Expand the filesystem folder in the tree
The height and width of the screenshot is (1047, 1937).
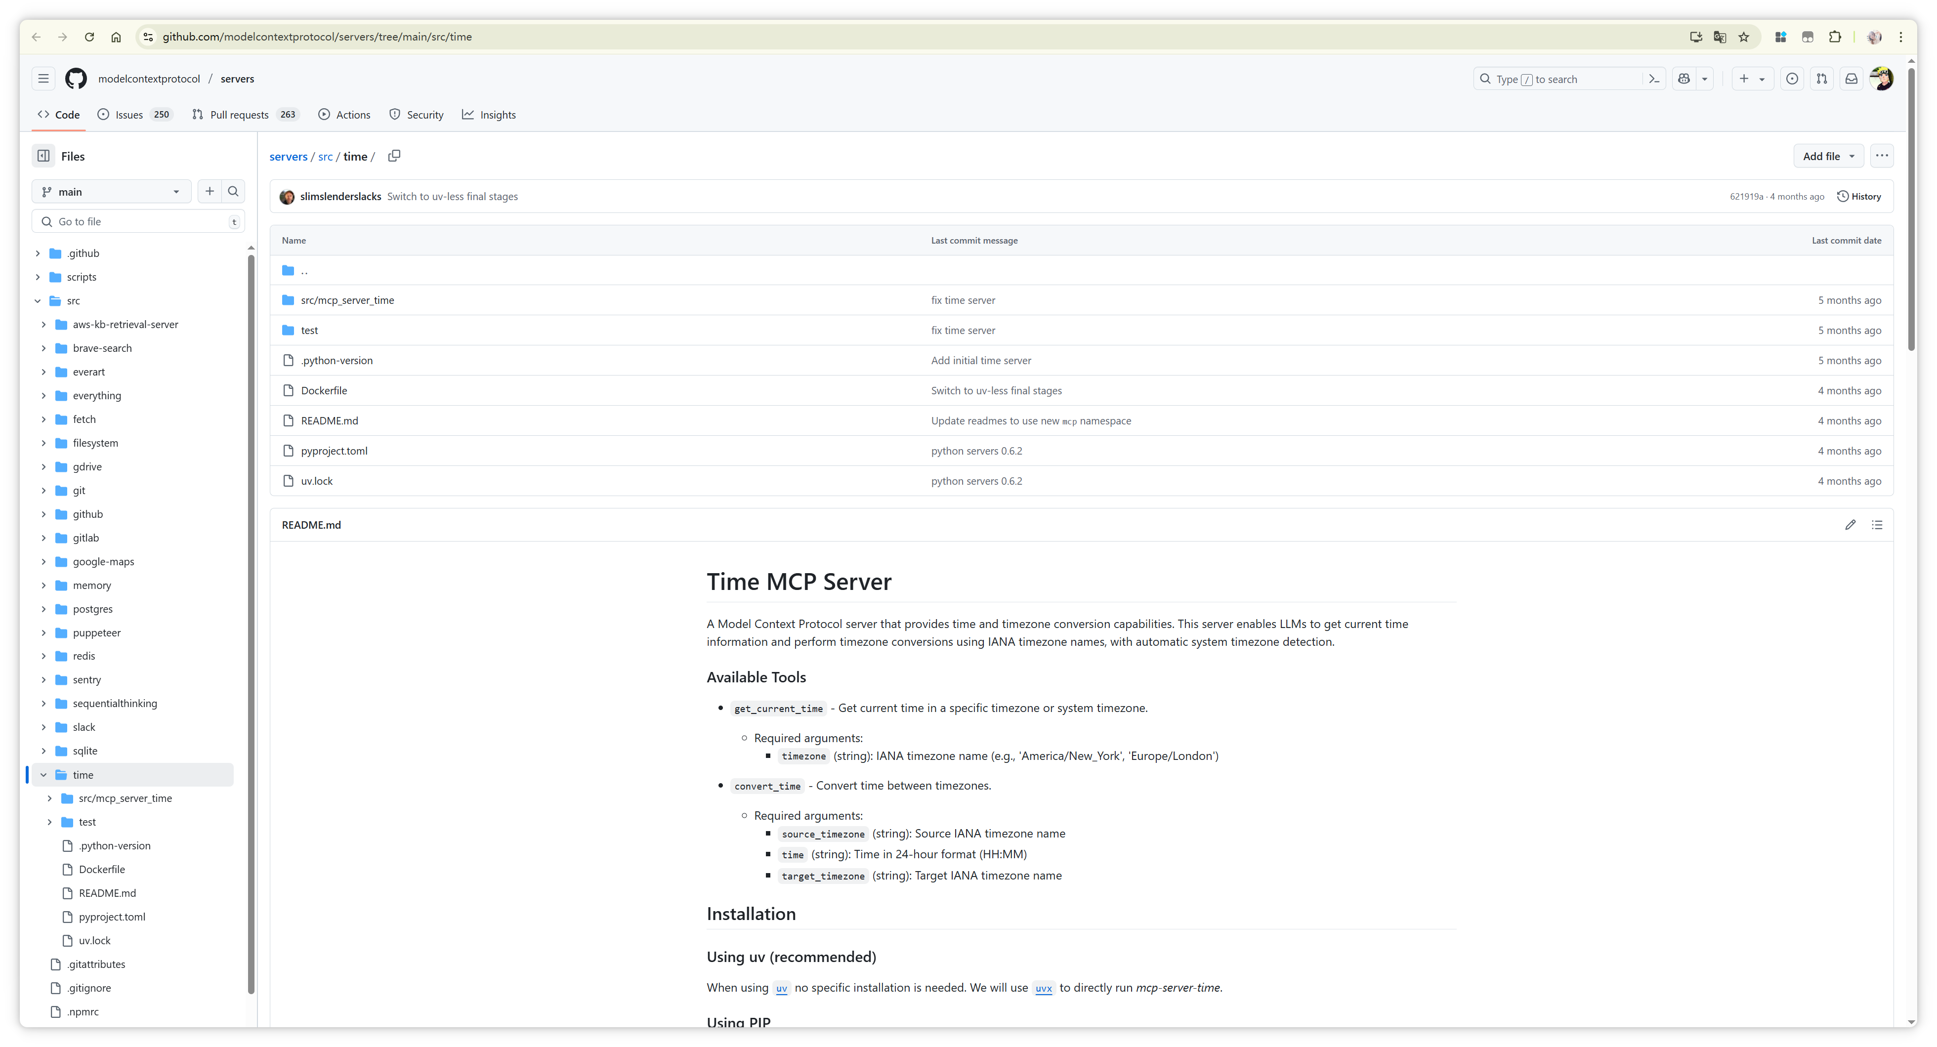(x=43, y=443)
